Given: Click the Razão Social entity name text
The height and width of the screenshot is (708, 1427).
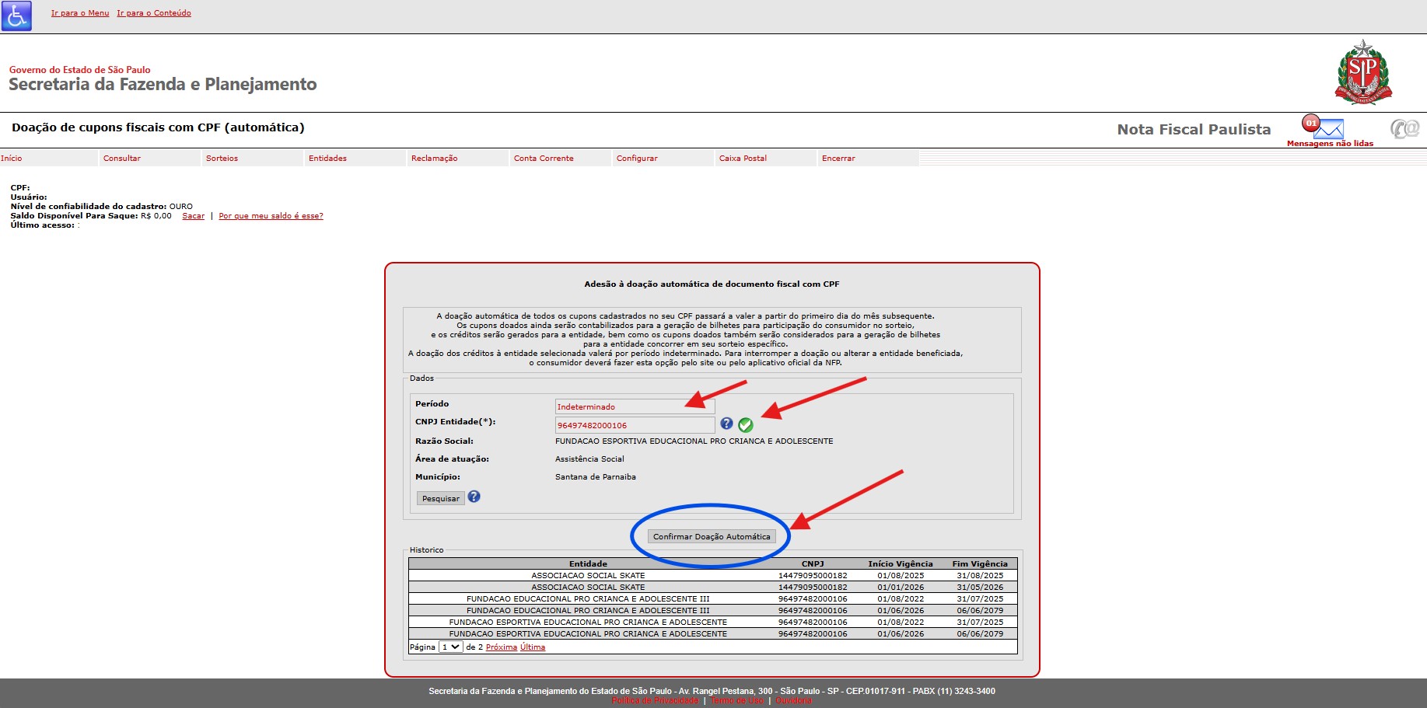Looking at the screenshot, I should click(x=694, y=441).
